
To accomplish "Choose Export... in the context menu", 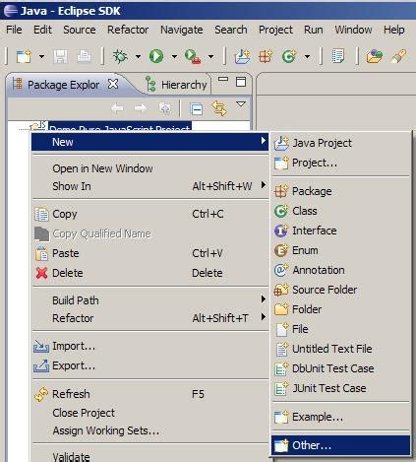I will coord(149,365).
